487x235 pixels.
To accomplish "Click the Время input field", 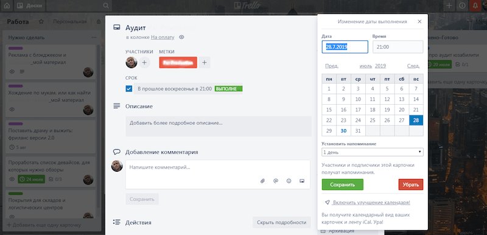I will point(398,47).
